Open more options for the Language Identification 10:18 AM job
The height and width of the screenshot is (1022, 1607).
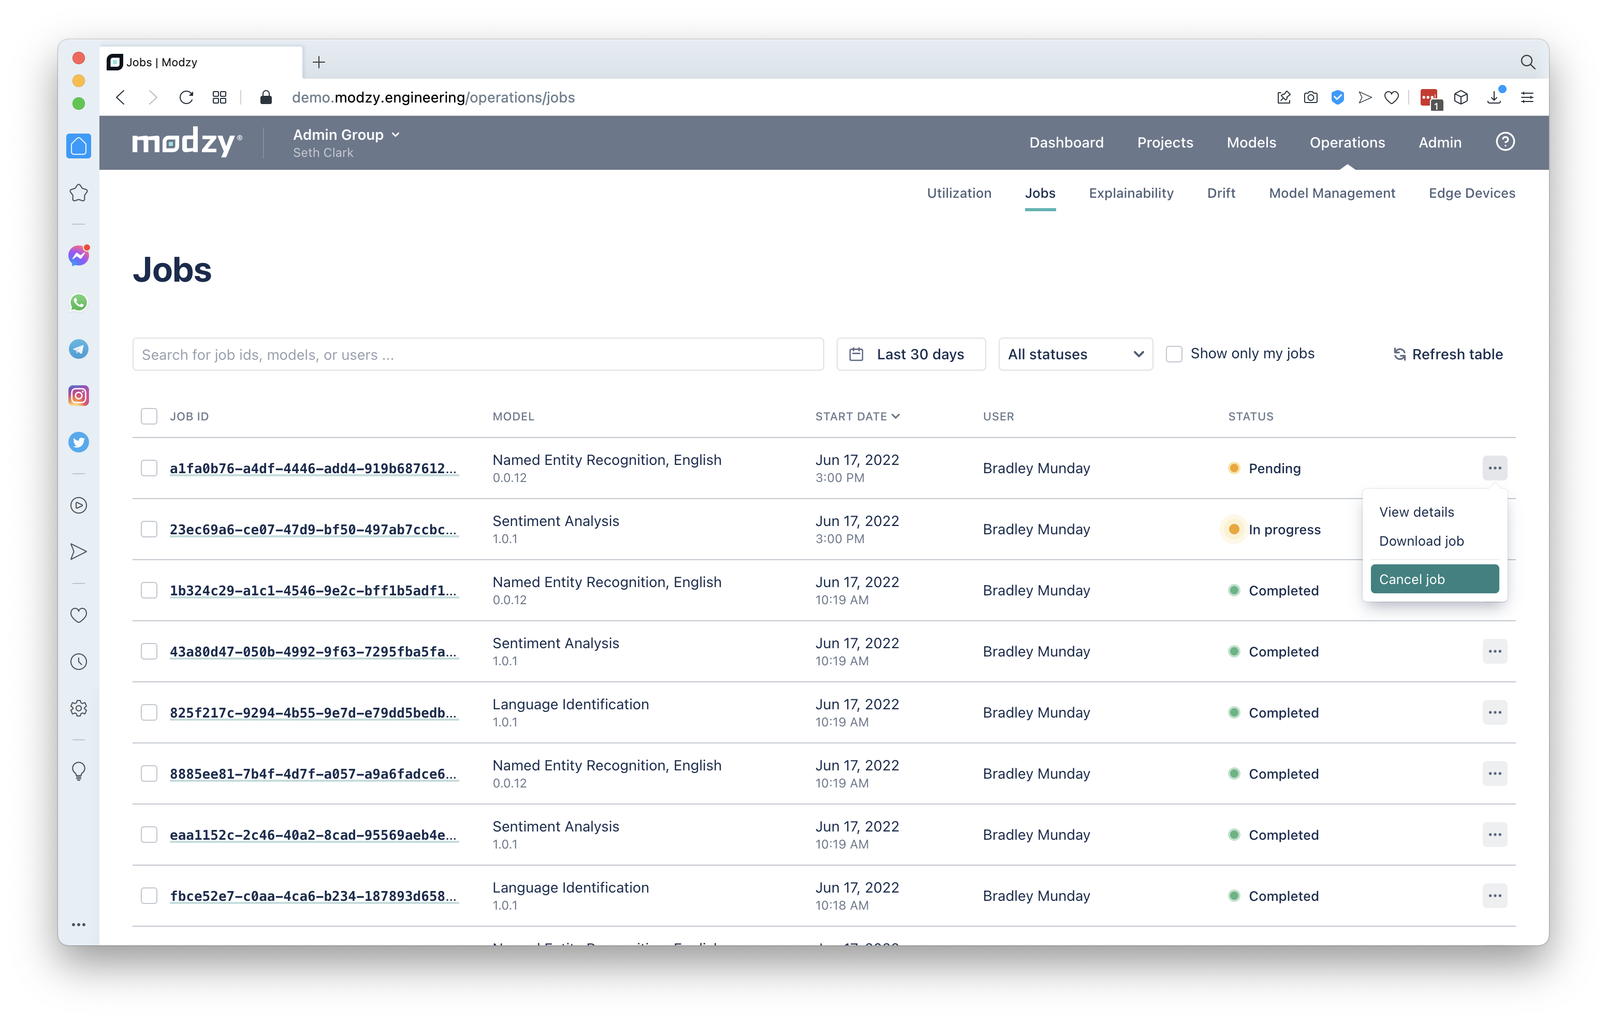[x=1494, y=896]
